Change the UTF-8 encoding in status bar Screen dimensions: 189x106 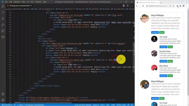click(102, 105)
